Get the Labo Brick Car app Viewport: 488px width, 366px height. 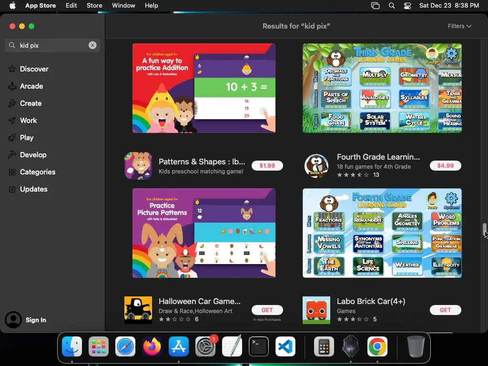[446, 310]
